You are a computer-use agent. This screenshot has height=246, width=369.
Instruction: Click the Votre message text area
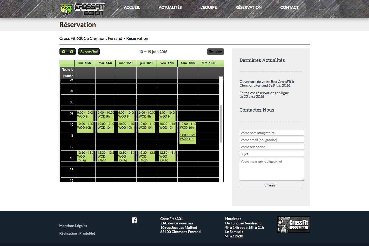[x=272, y=169]
